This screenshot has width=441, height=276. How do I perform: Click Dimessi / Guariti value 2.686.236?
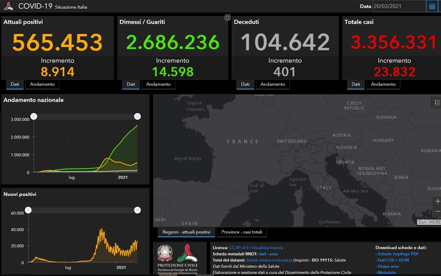(173, 42)
